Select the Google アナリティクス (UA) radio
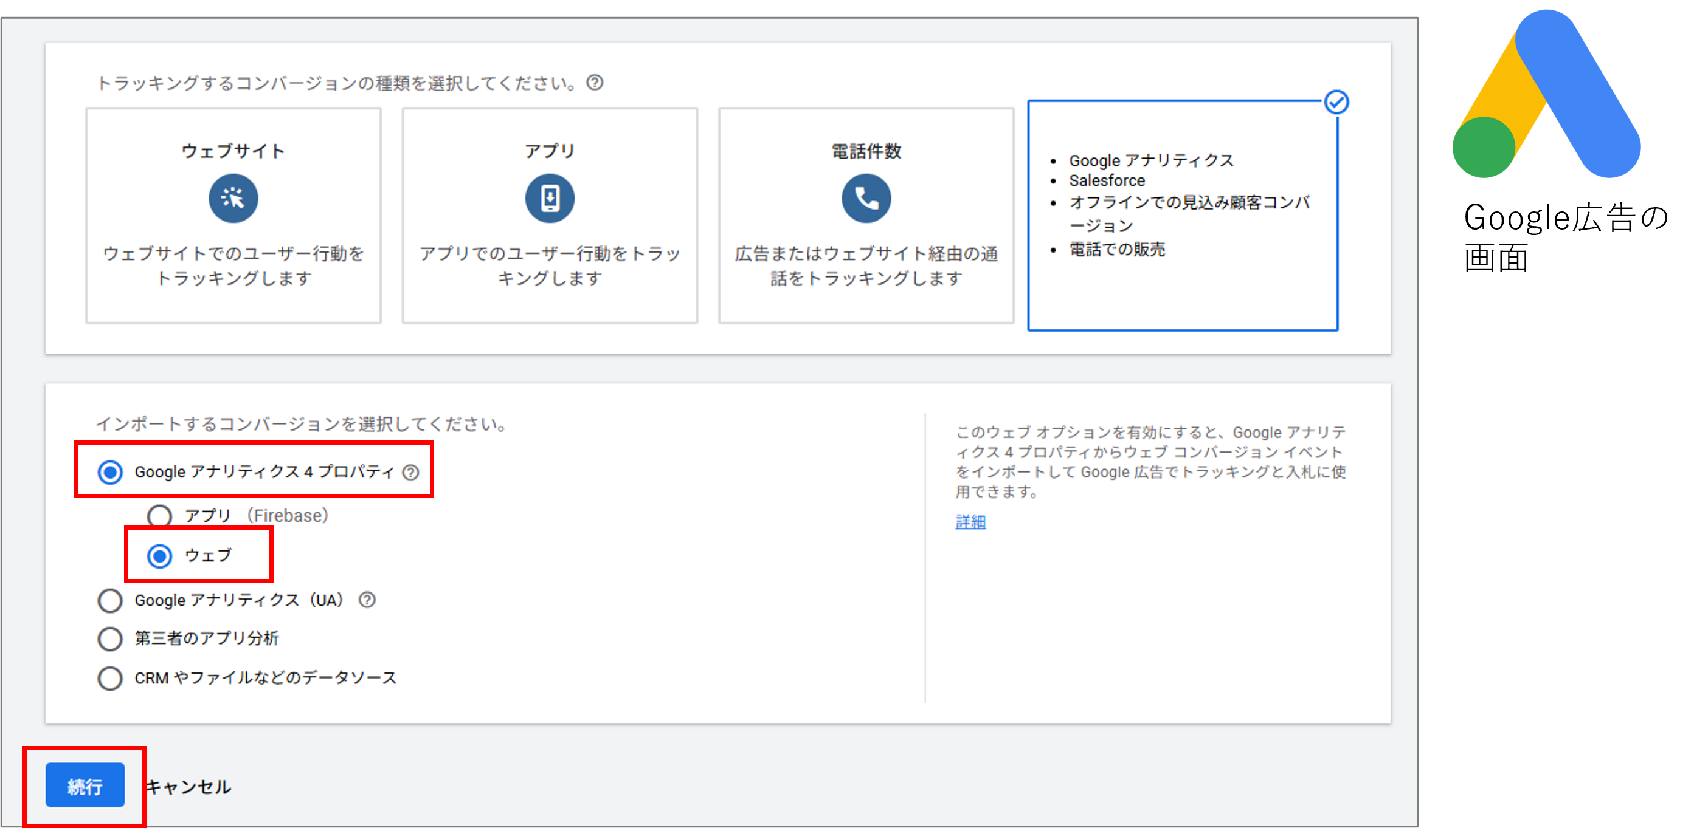Screen dimensions: 1694x828 (x=110, y=600)
